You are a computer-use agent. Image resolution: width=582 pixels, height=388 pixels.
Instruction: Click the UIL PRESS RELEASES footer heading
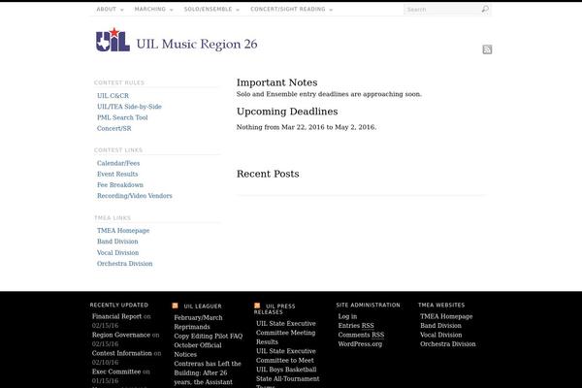[x=275, y=308]
